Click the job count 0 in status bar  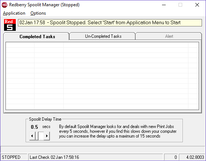(x=171, y=157)
